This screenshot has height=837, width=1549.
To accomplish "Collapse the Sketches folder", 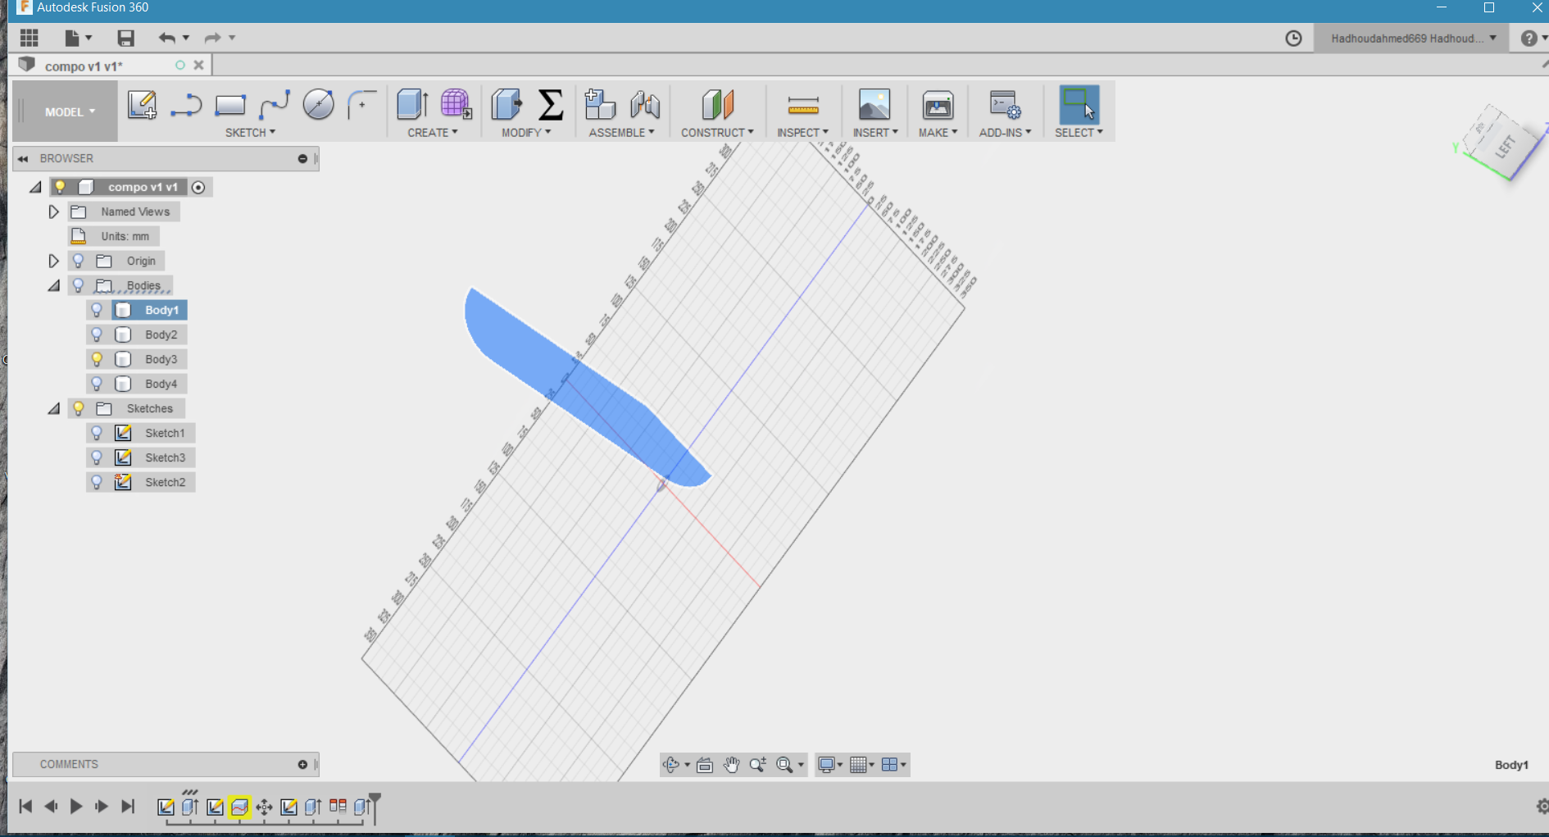I will click(x=54, y=408).
